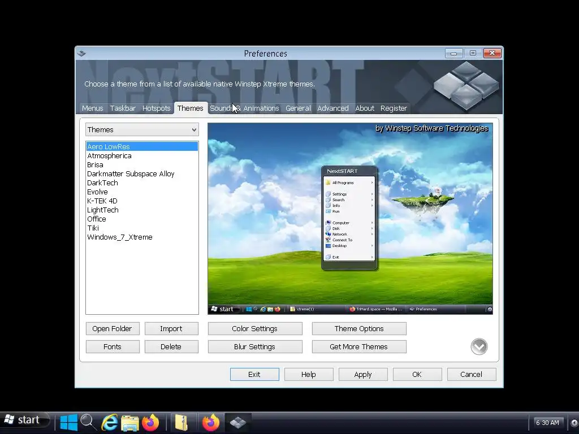
Task: Open the start button on taskbar
Action: coord(25,420)
